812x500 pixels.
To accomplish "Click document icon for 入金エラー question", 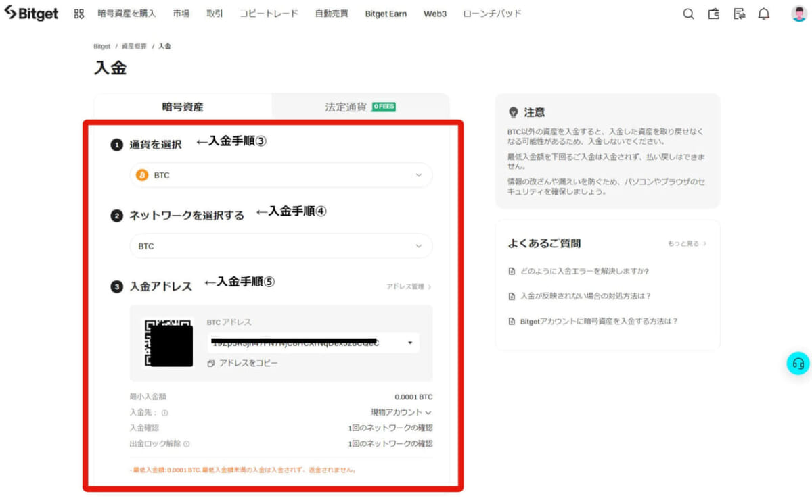I will tap(512, 272).
